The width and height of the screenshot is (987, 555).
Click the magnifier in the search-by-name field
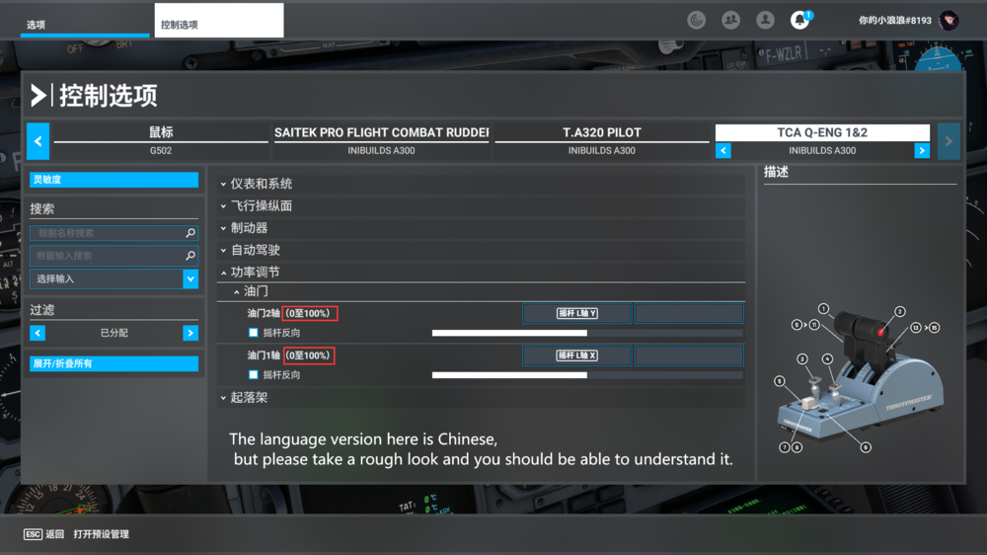pos(190,233)
